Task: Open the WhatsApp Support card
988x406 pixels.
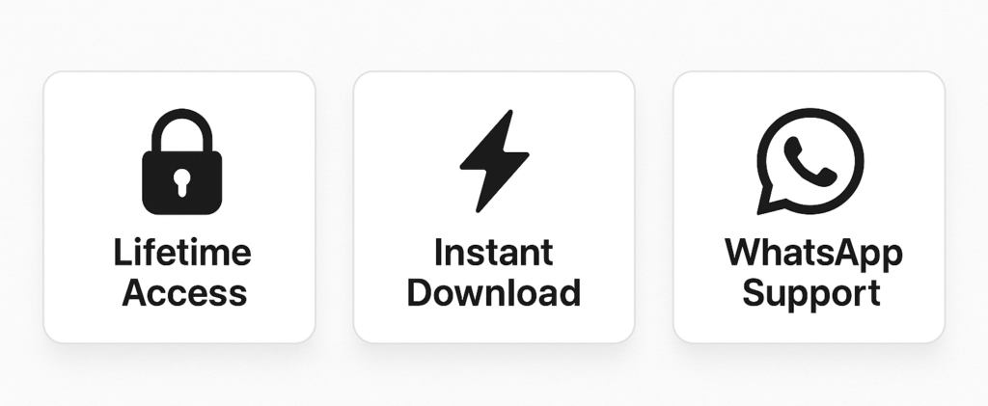Action: point(810,207)
